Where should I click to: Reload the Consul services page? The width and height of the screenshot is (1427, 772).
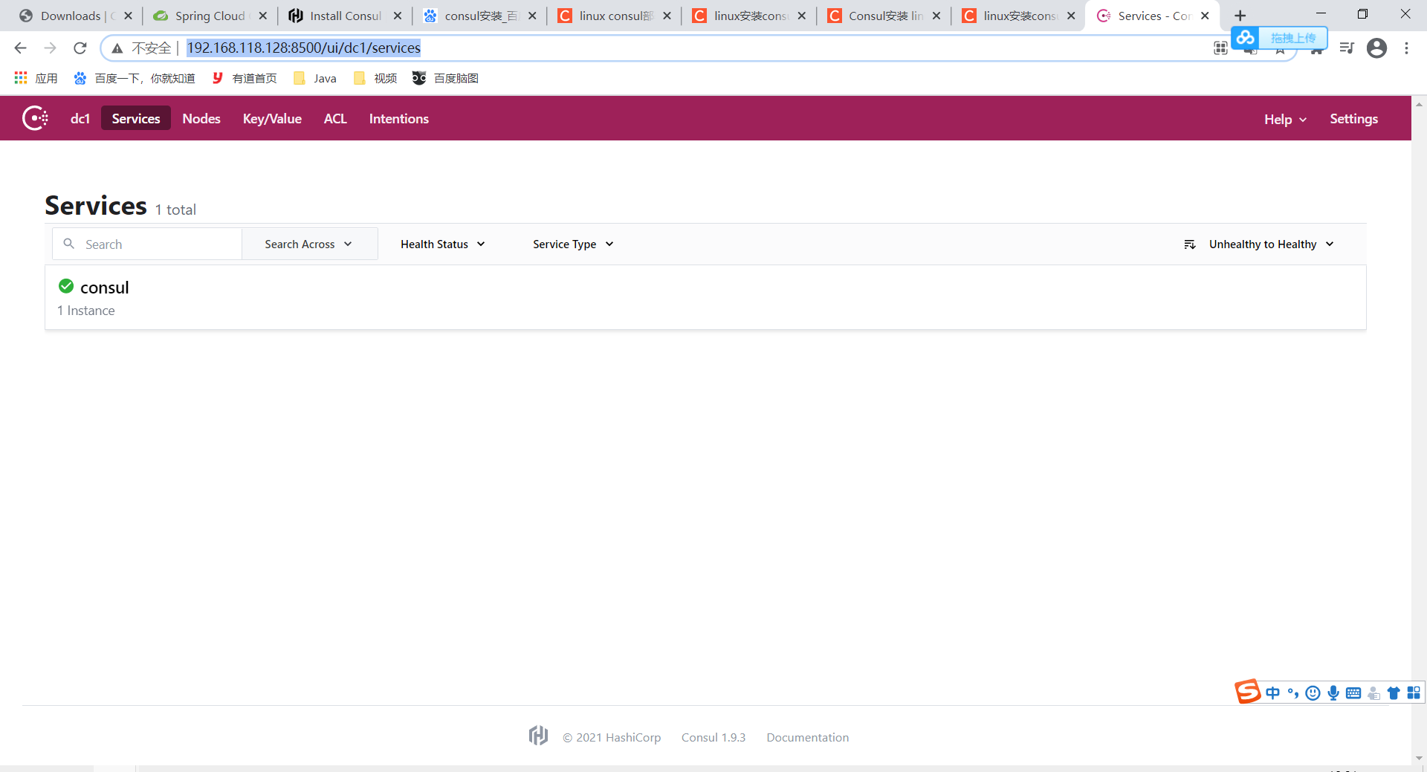click(x=80, y=48)
